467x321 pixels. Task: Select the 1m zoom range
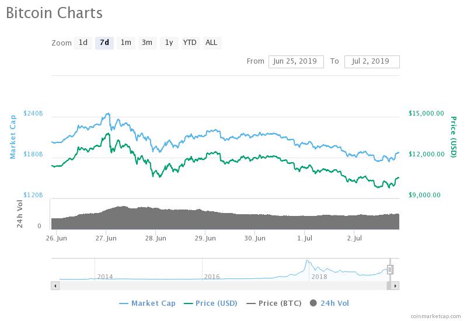click(126, 43)
